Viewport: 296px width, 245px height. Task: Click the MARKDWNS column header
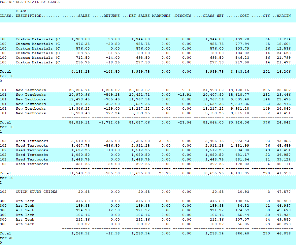161,16
